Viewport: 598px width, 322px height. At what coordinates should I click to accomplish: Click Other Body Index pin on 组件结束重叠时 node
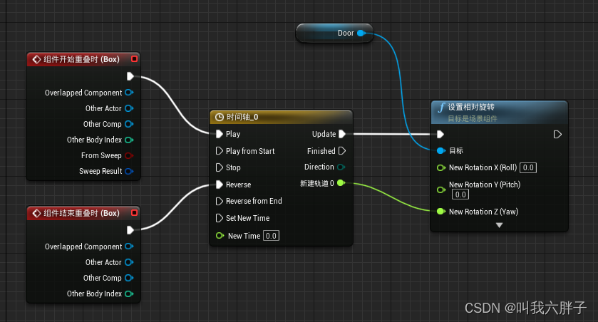pos(129,294)
